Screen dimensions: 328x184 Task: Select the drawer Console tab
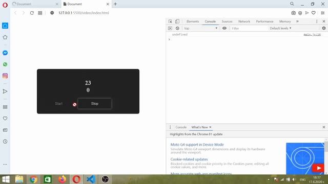[x=181, y=127]
